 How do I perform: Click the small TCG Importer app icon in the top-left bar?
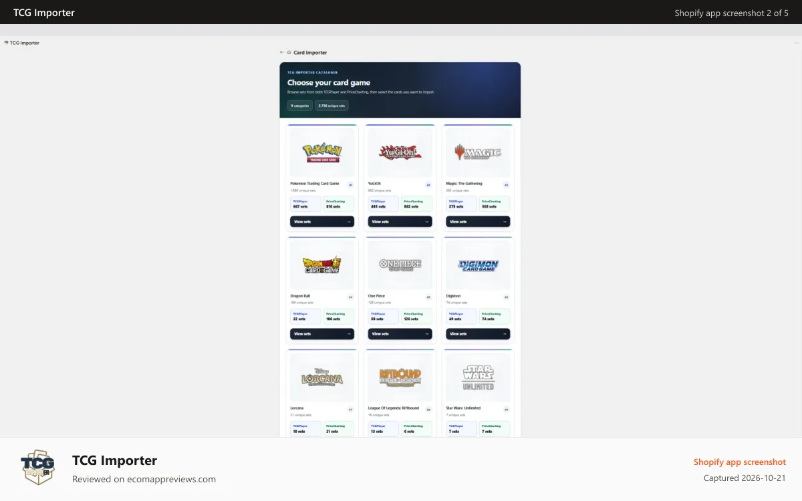pyautogui.click(x=7, y=43)
